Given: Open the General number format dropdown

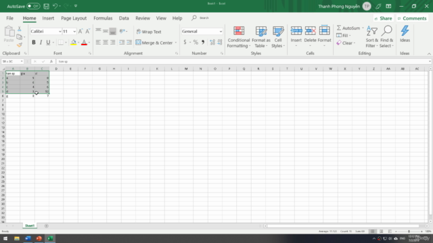Looking at the screenshot, I should (x=221, y=32).
